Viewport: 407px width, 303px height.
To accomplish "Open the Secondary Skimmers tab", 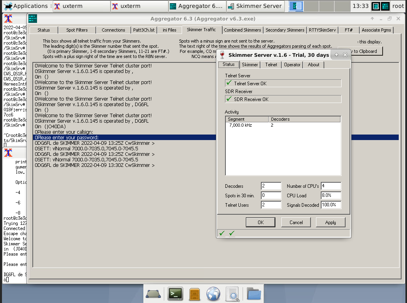I will (285, 30).
